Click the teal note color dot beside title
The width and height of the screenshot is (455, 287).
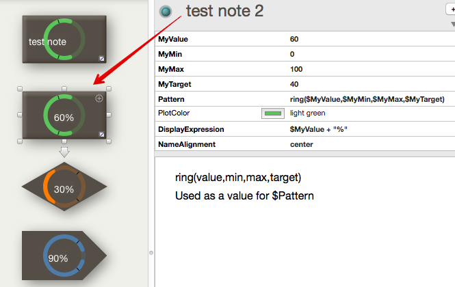[x=166, y=12]
